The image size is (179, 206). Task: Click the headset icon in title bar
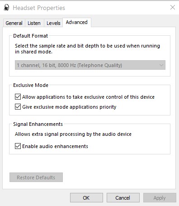[x=6, y=8]
